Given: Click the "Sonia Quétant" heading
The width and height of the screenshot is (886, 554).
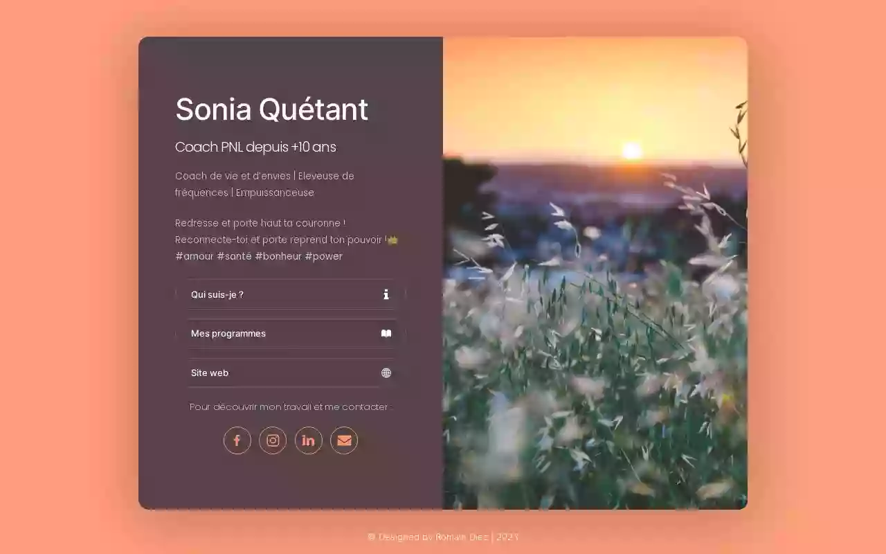Looking at the screenshot, I should [x=271, y=109].
